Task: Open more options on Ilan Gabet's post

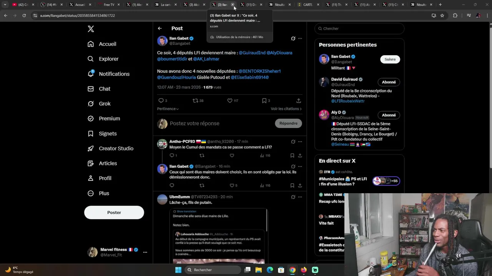Action: pyautogui.click(x=300, y=38)
